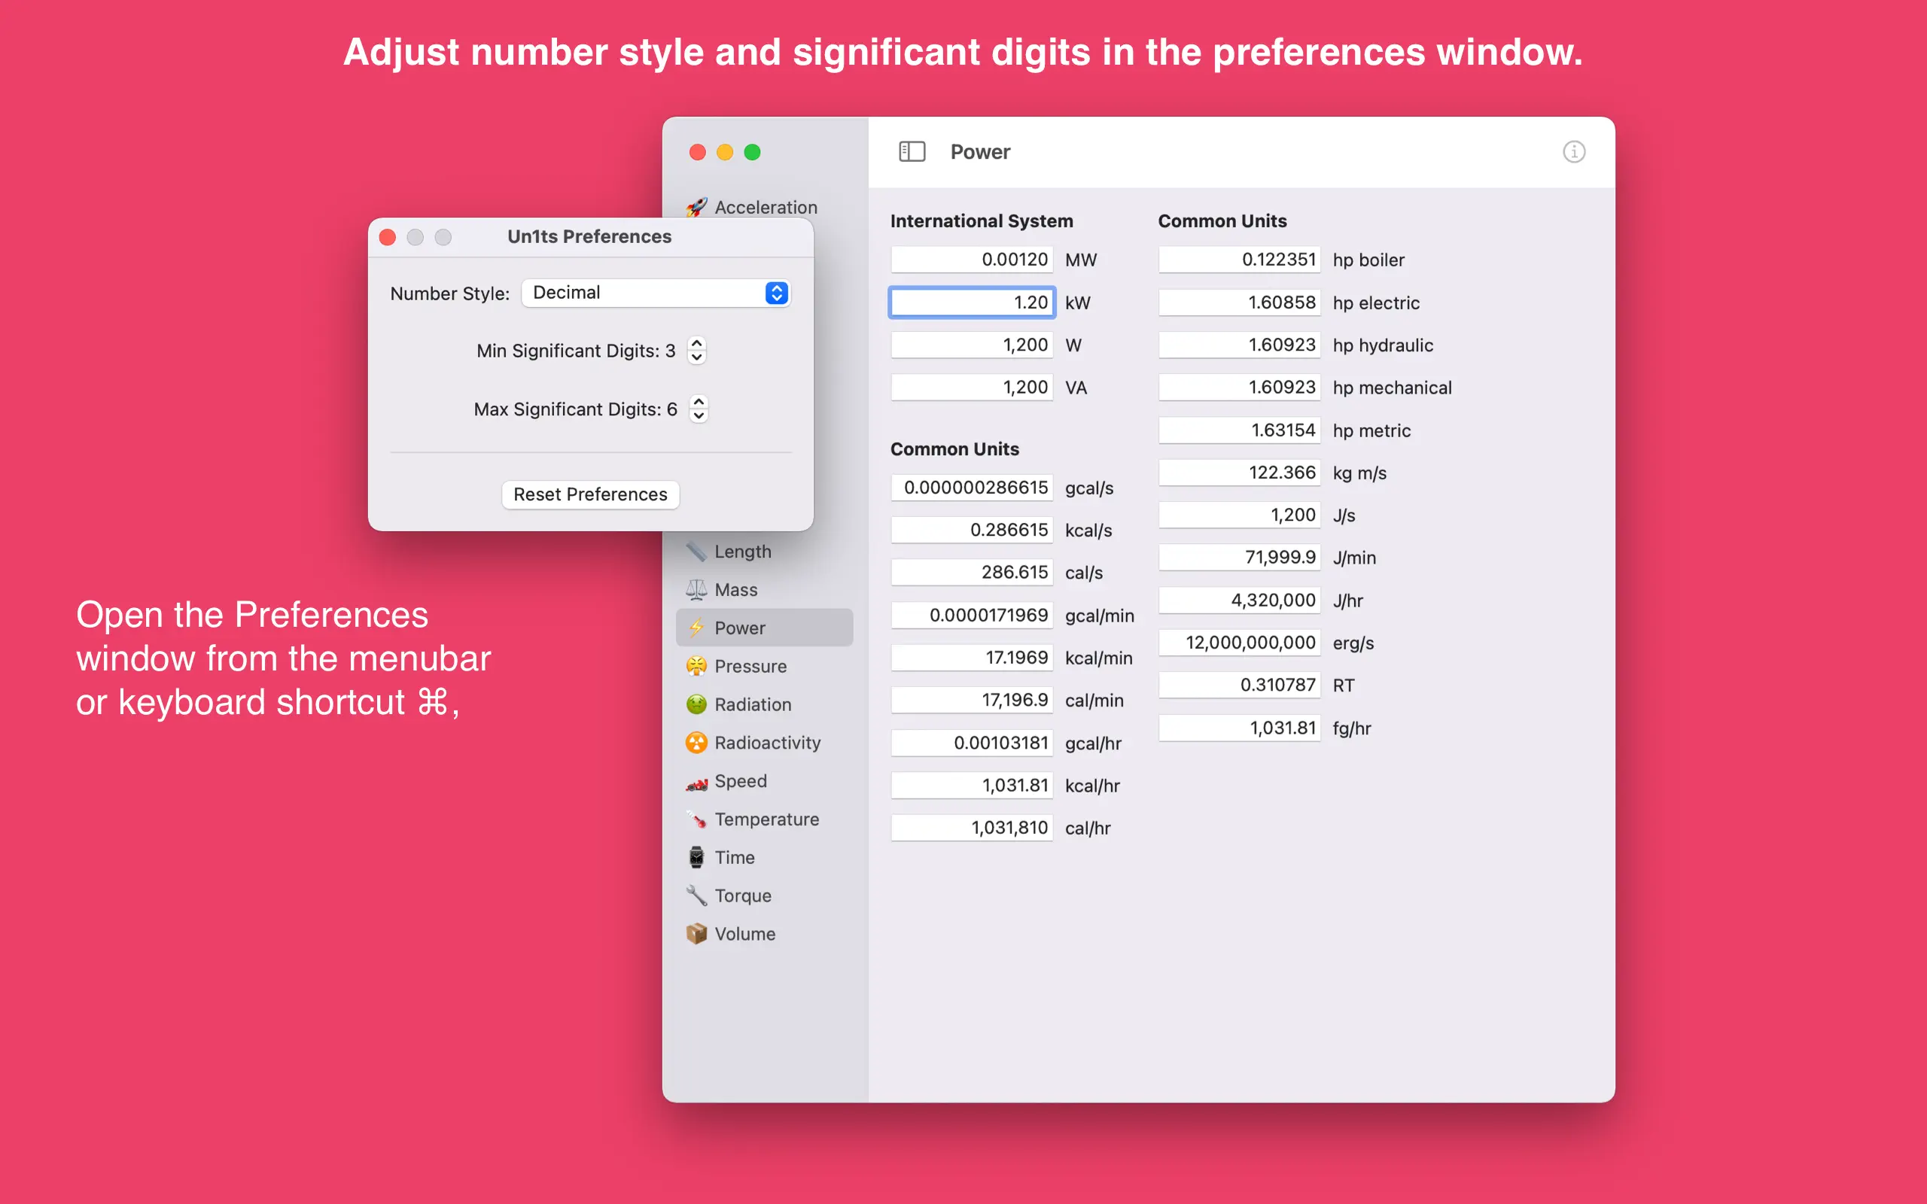Open the Number Style Decimal dropdown
The width and height of the screenshot is (1927, 1204).
coord(656,292)
